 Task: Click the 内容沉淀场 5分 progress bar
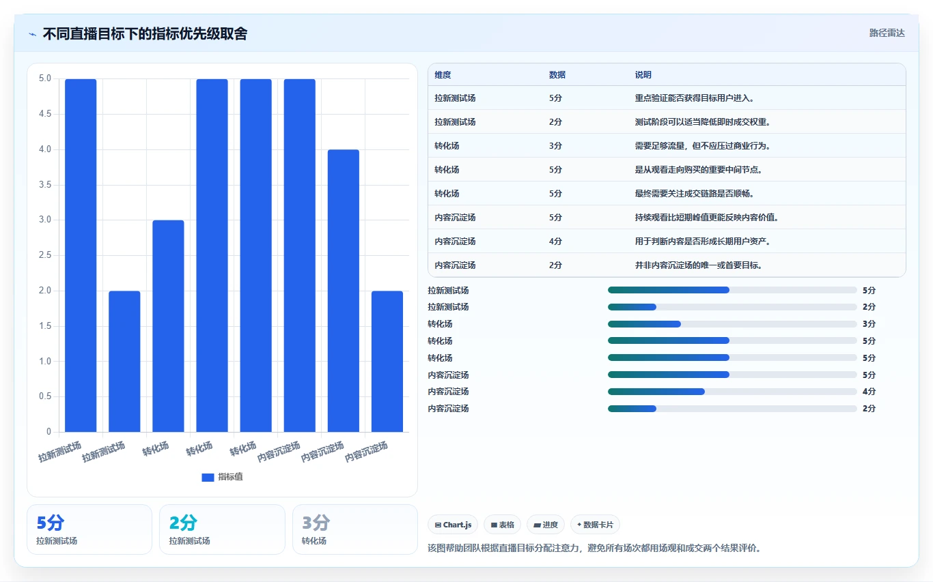pos(732,375)
